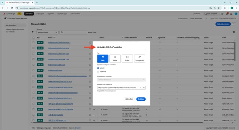The image size is (239, 130).
Task: Click the Erstellen button
Action: click(x=141, y=99)
